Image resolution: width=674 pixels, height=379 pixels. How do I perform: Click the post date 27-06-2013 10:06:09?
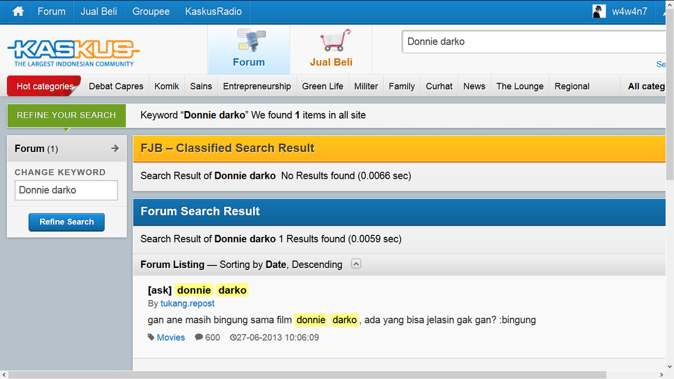(277, 337)
